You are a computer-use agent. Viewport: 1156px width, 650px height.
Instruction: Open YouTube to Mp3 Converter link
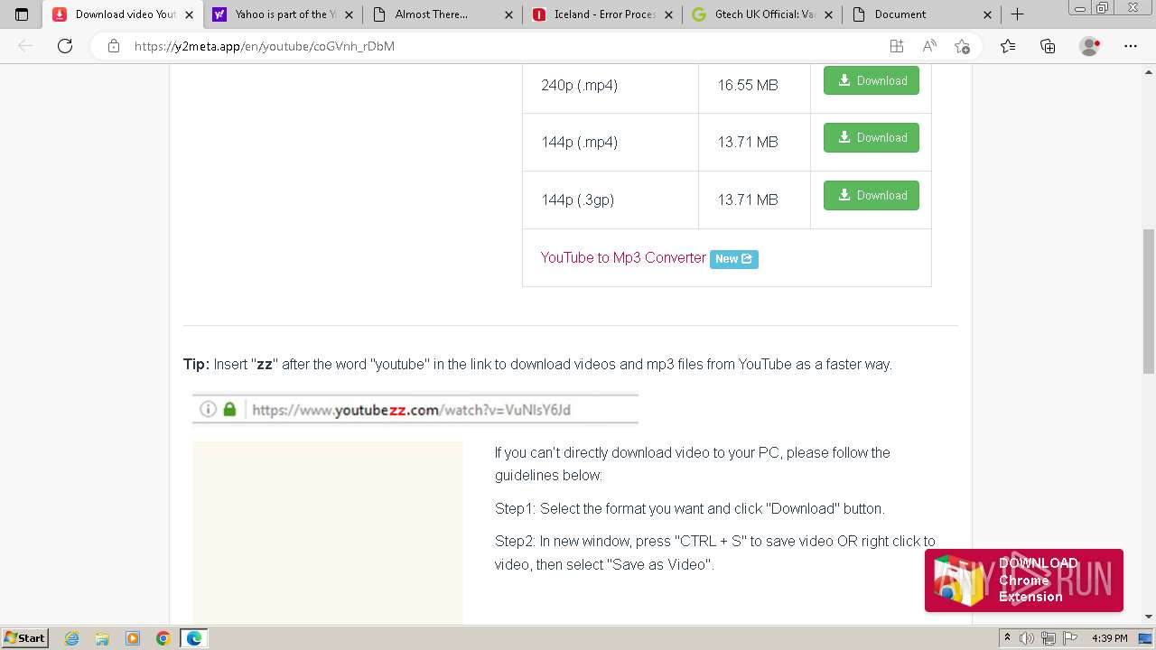[623, 257]
